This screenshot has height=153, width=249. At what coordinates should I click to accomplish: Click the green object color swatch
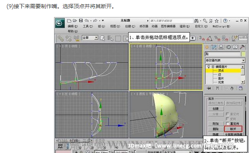(x=243, y=54)
